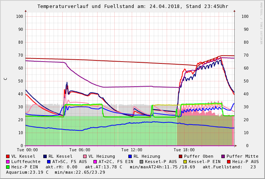Screen dimensions: 265x179
Task: Click the Tue 18:00 time axis label
Action: tap(184, 150)
